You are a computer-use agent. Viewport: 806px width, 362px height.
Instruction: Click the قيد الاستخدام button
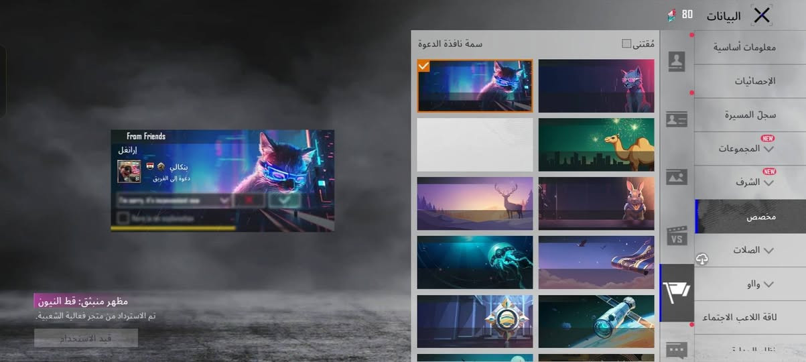pyautogui.click(x=86, y=338)
